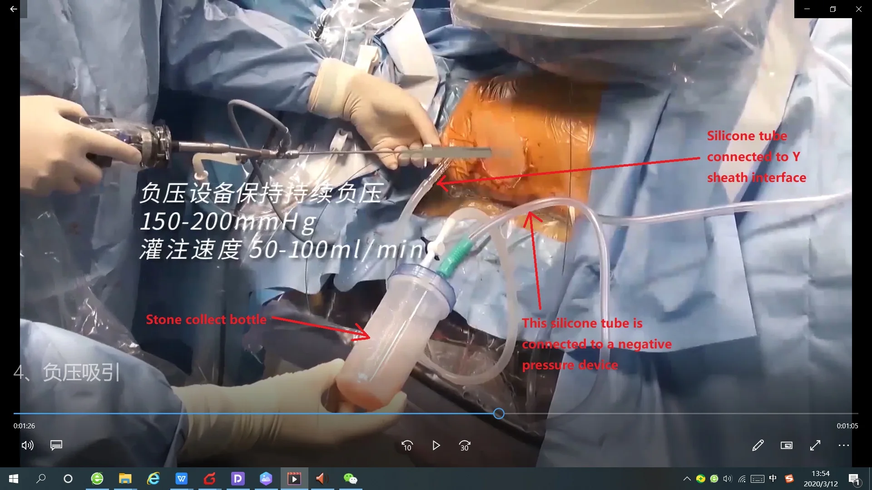Open the Start menu
This screenshot has width=872, height=490.
point(13,479)
